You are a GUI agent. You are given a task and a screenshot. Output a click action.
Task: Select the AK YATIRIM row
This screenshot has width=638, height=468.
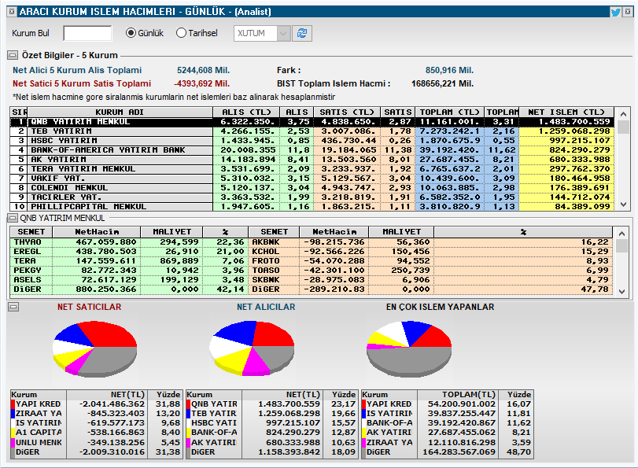pos(312,159)
